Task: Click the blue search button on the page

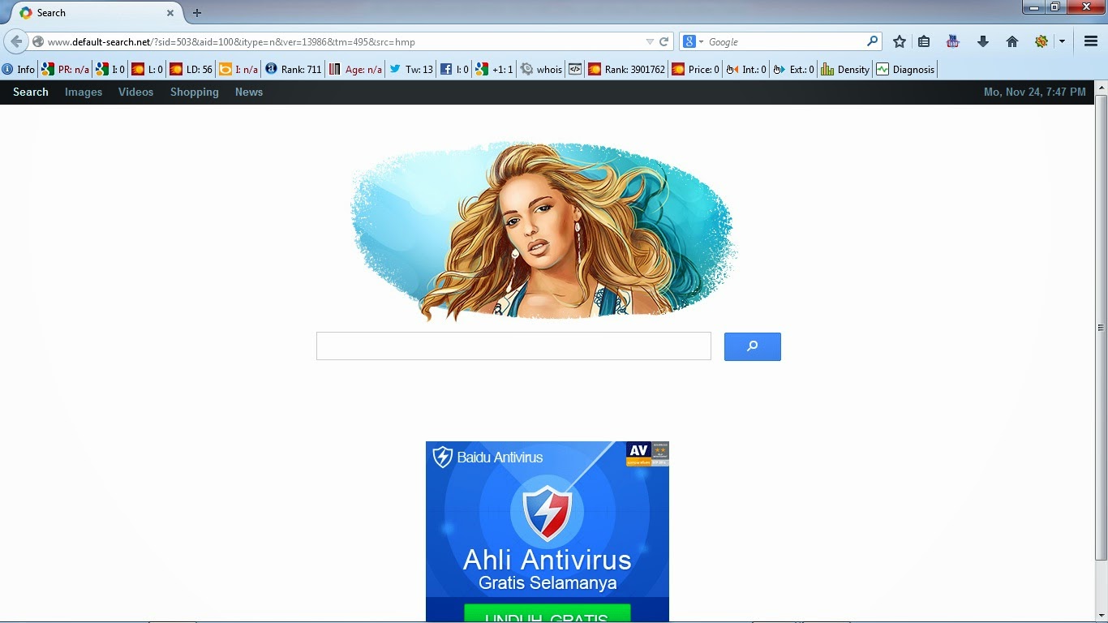Action: [753, 346]
